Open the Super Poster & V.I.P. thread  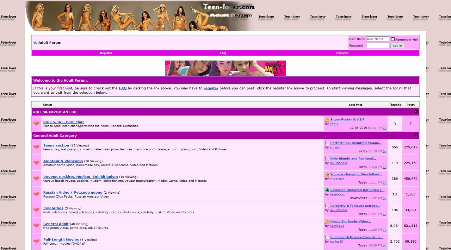pyautogui.click(x=347, y=120)
